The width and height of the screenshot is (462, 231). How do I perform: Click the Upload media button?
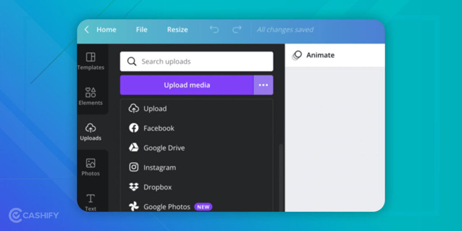coord(187,85)
